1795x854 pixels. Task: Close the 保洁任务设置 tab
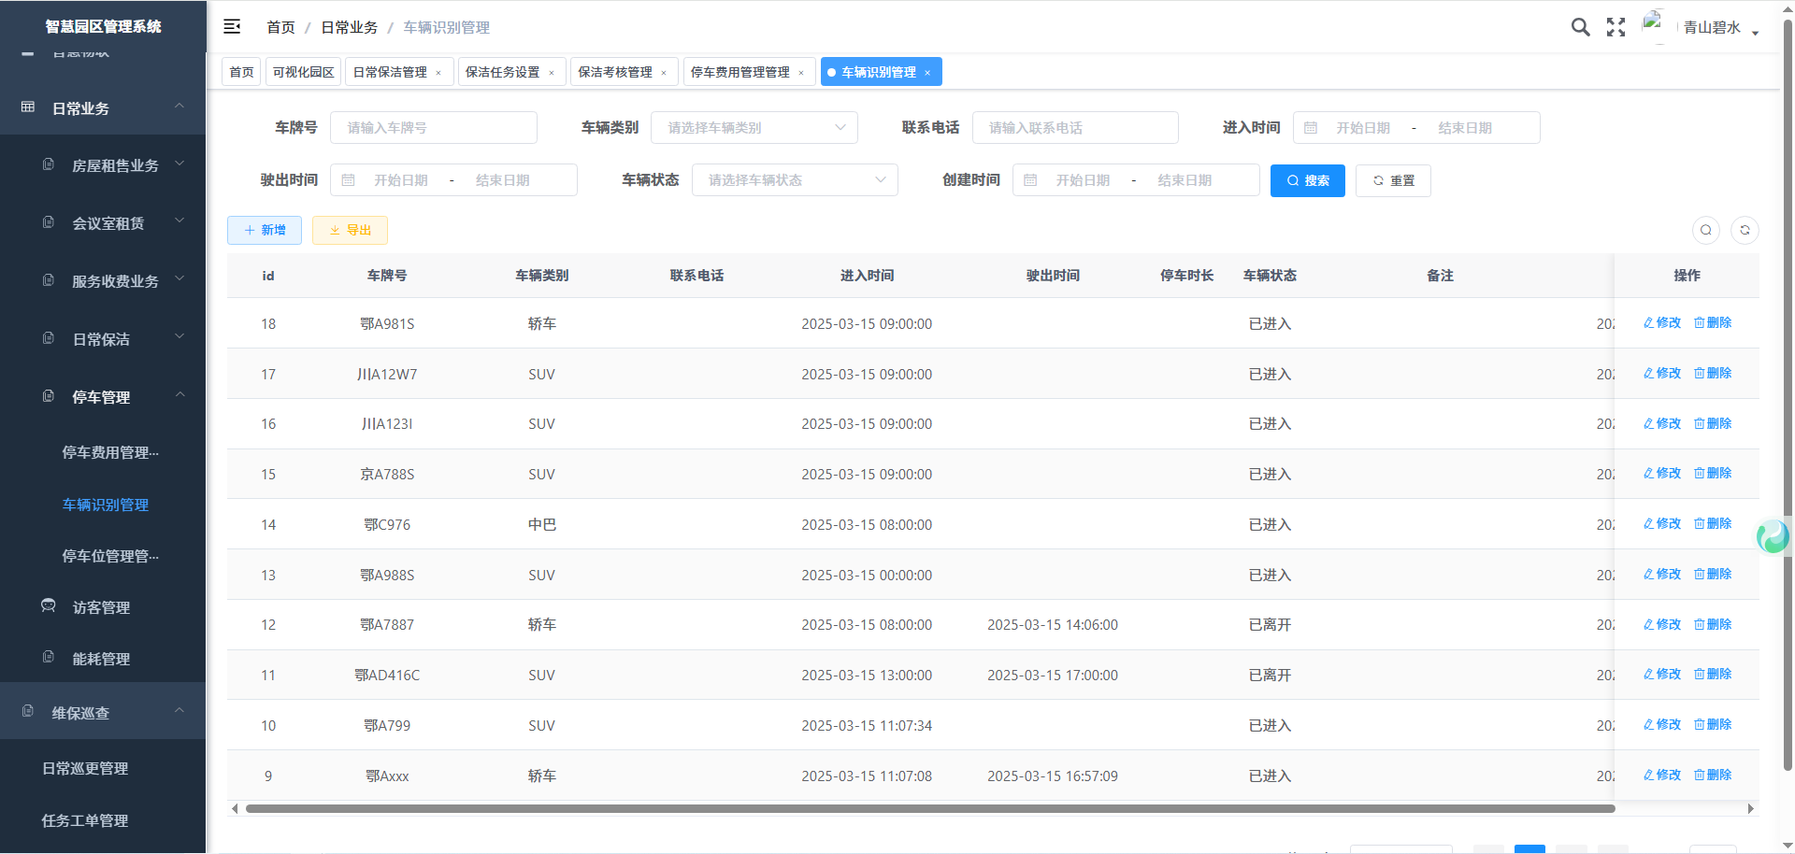(x=552, y=73)
